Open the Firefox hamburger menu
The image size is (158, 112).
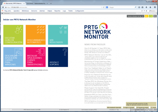[x=155, y=7]
